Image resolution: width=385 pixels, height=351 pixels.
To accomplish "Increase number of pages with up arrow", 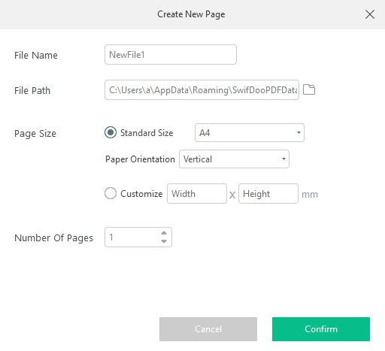I will click(x=164, y=233).
